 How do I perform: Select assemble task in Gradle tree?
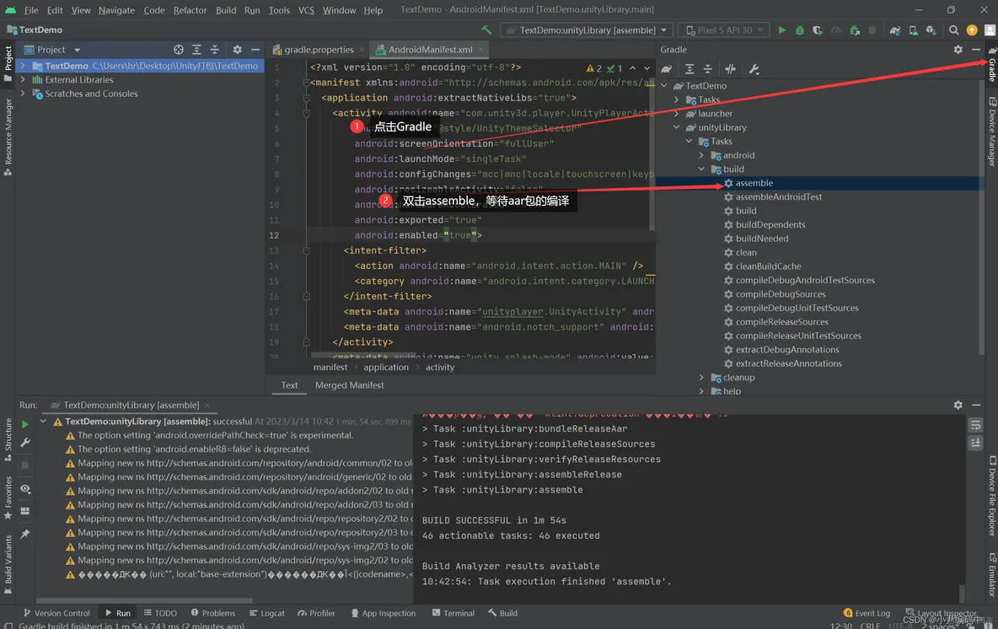(x=754, y=183)
